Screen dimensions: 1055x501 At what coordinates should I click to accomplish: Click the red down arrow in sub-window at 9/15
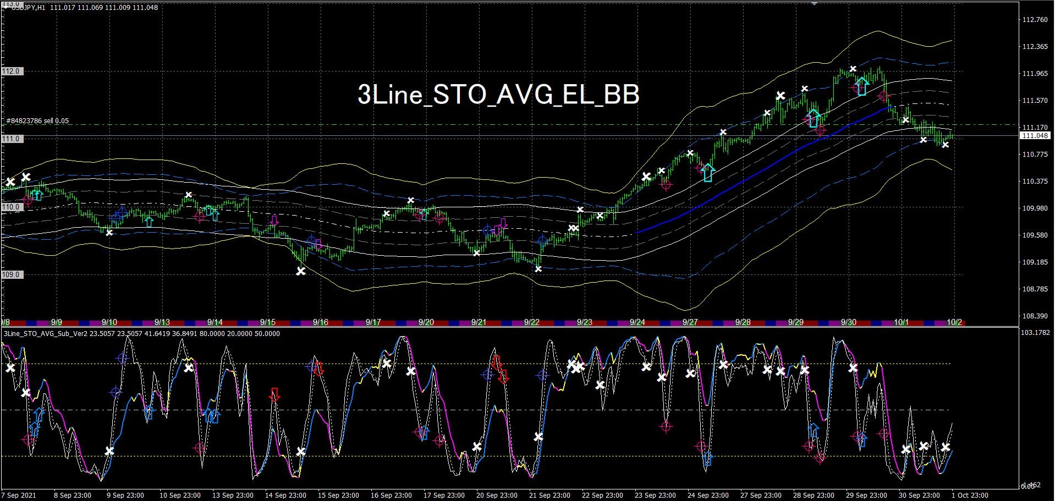[274, 394]
